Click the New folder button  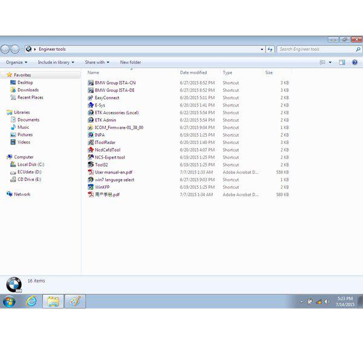point(130,62)
